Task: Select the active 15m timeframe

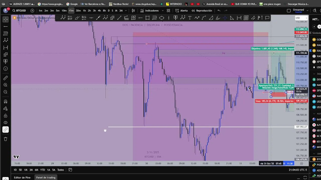Action: (71, 10)
